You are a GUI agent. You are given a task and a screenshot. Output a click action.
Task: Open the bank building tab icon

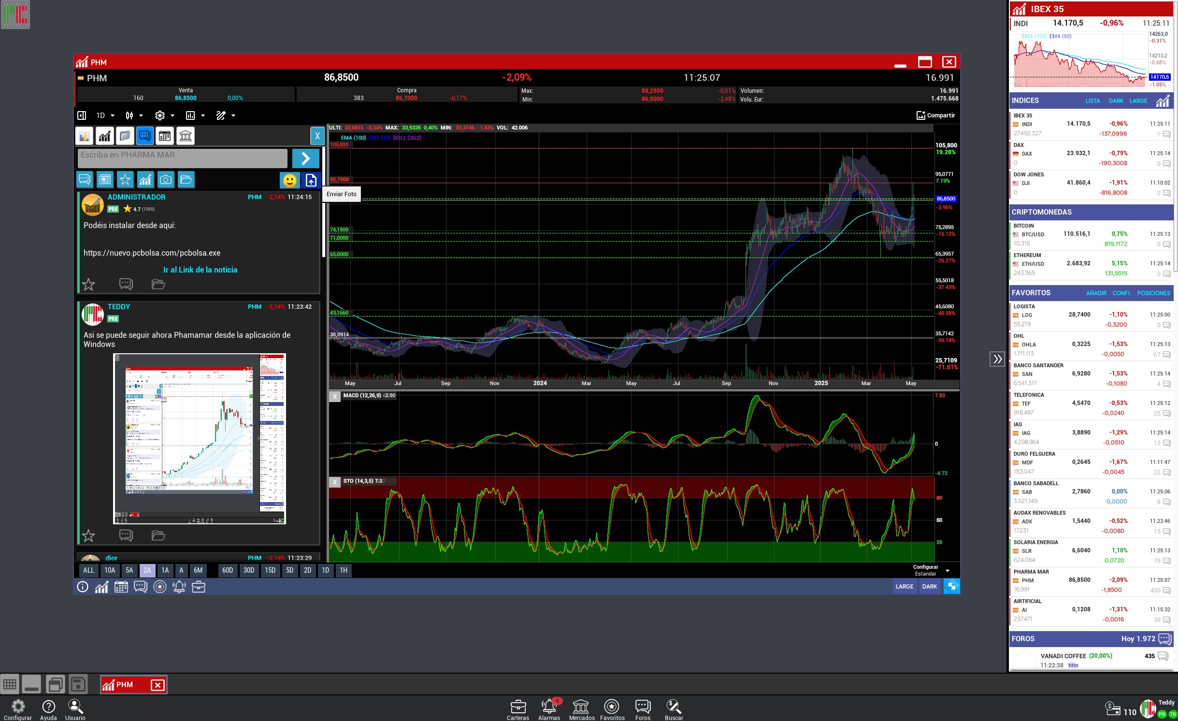185,136
